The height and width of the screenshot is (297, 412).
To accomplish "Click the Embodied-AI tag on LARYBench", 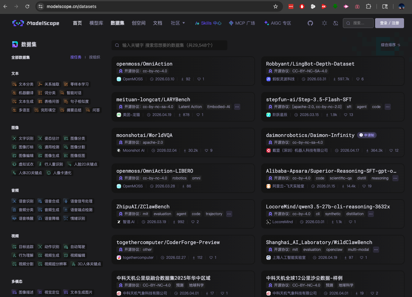I will pos(218,107).
